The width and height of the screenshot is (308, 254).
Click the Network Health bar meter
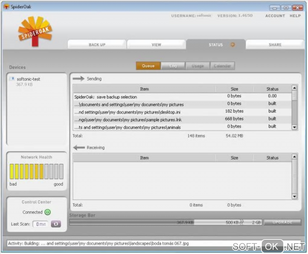point(37,171)
